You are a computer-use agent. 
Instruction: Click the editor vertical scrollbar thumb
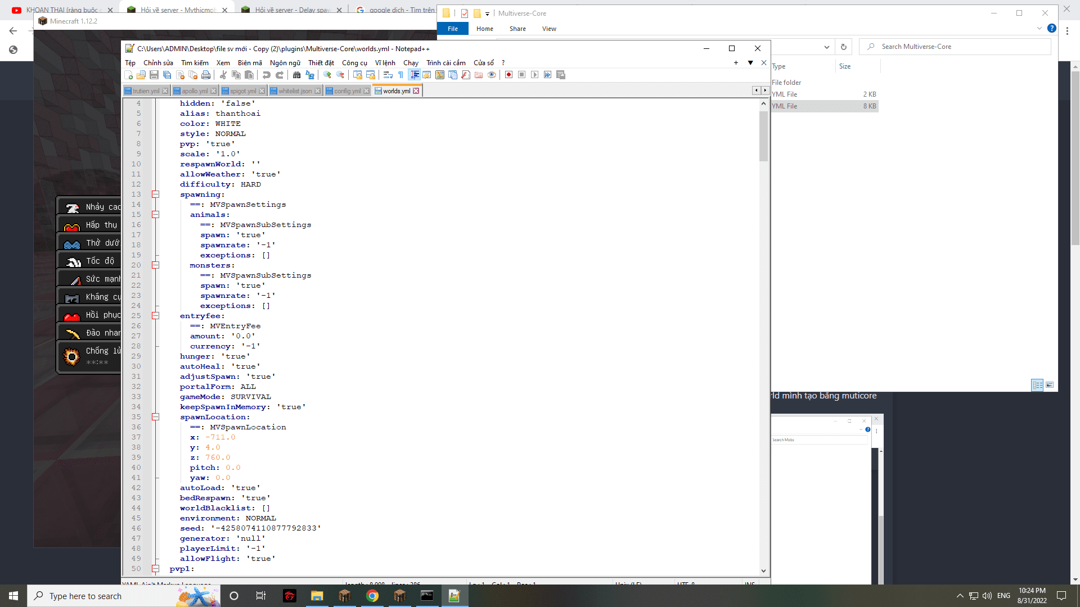tap(763, 135)
